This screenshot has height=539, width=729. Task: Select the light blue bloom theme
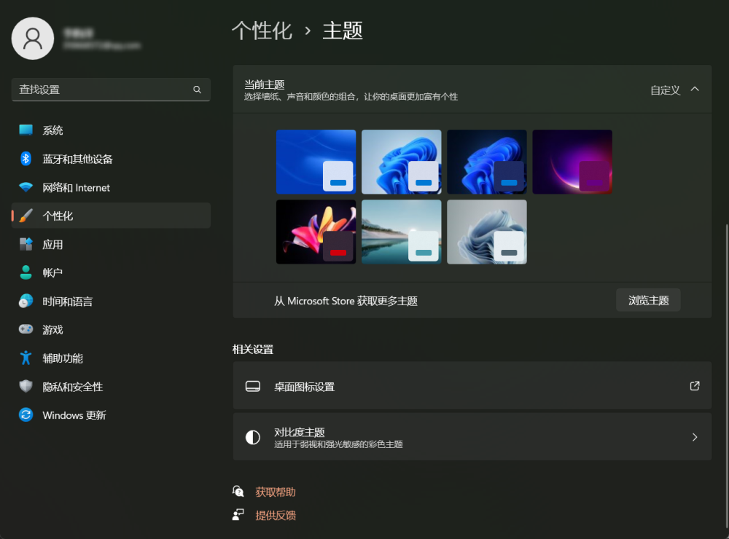(x=402, y=162)
